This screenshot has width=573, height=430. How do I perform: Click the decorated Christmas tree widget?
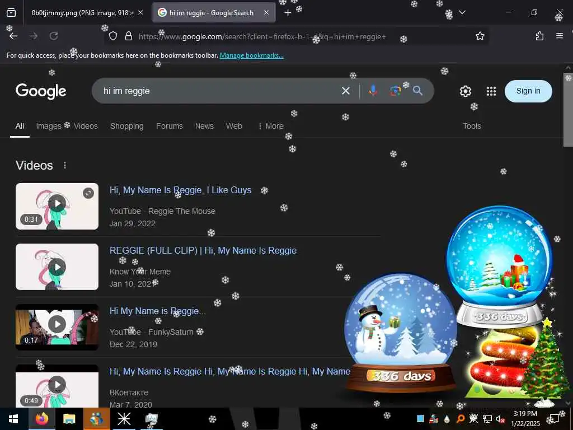tap(545, 362)
